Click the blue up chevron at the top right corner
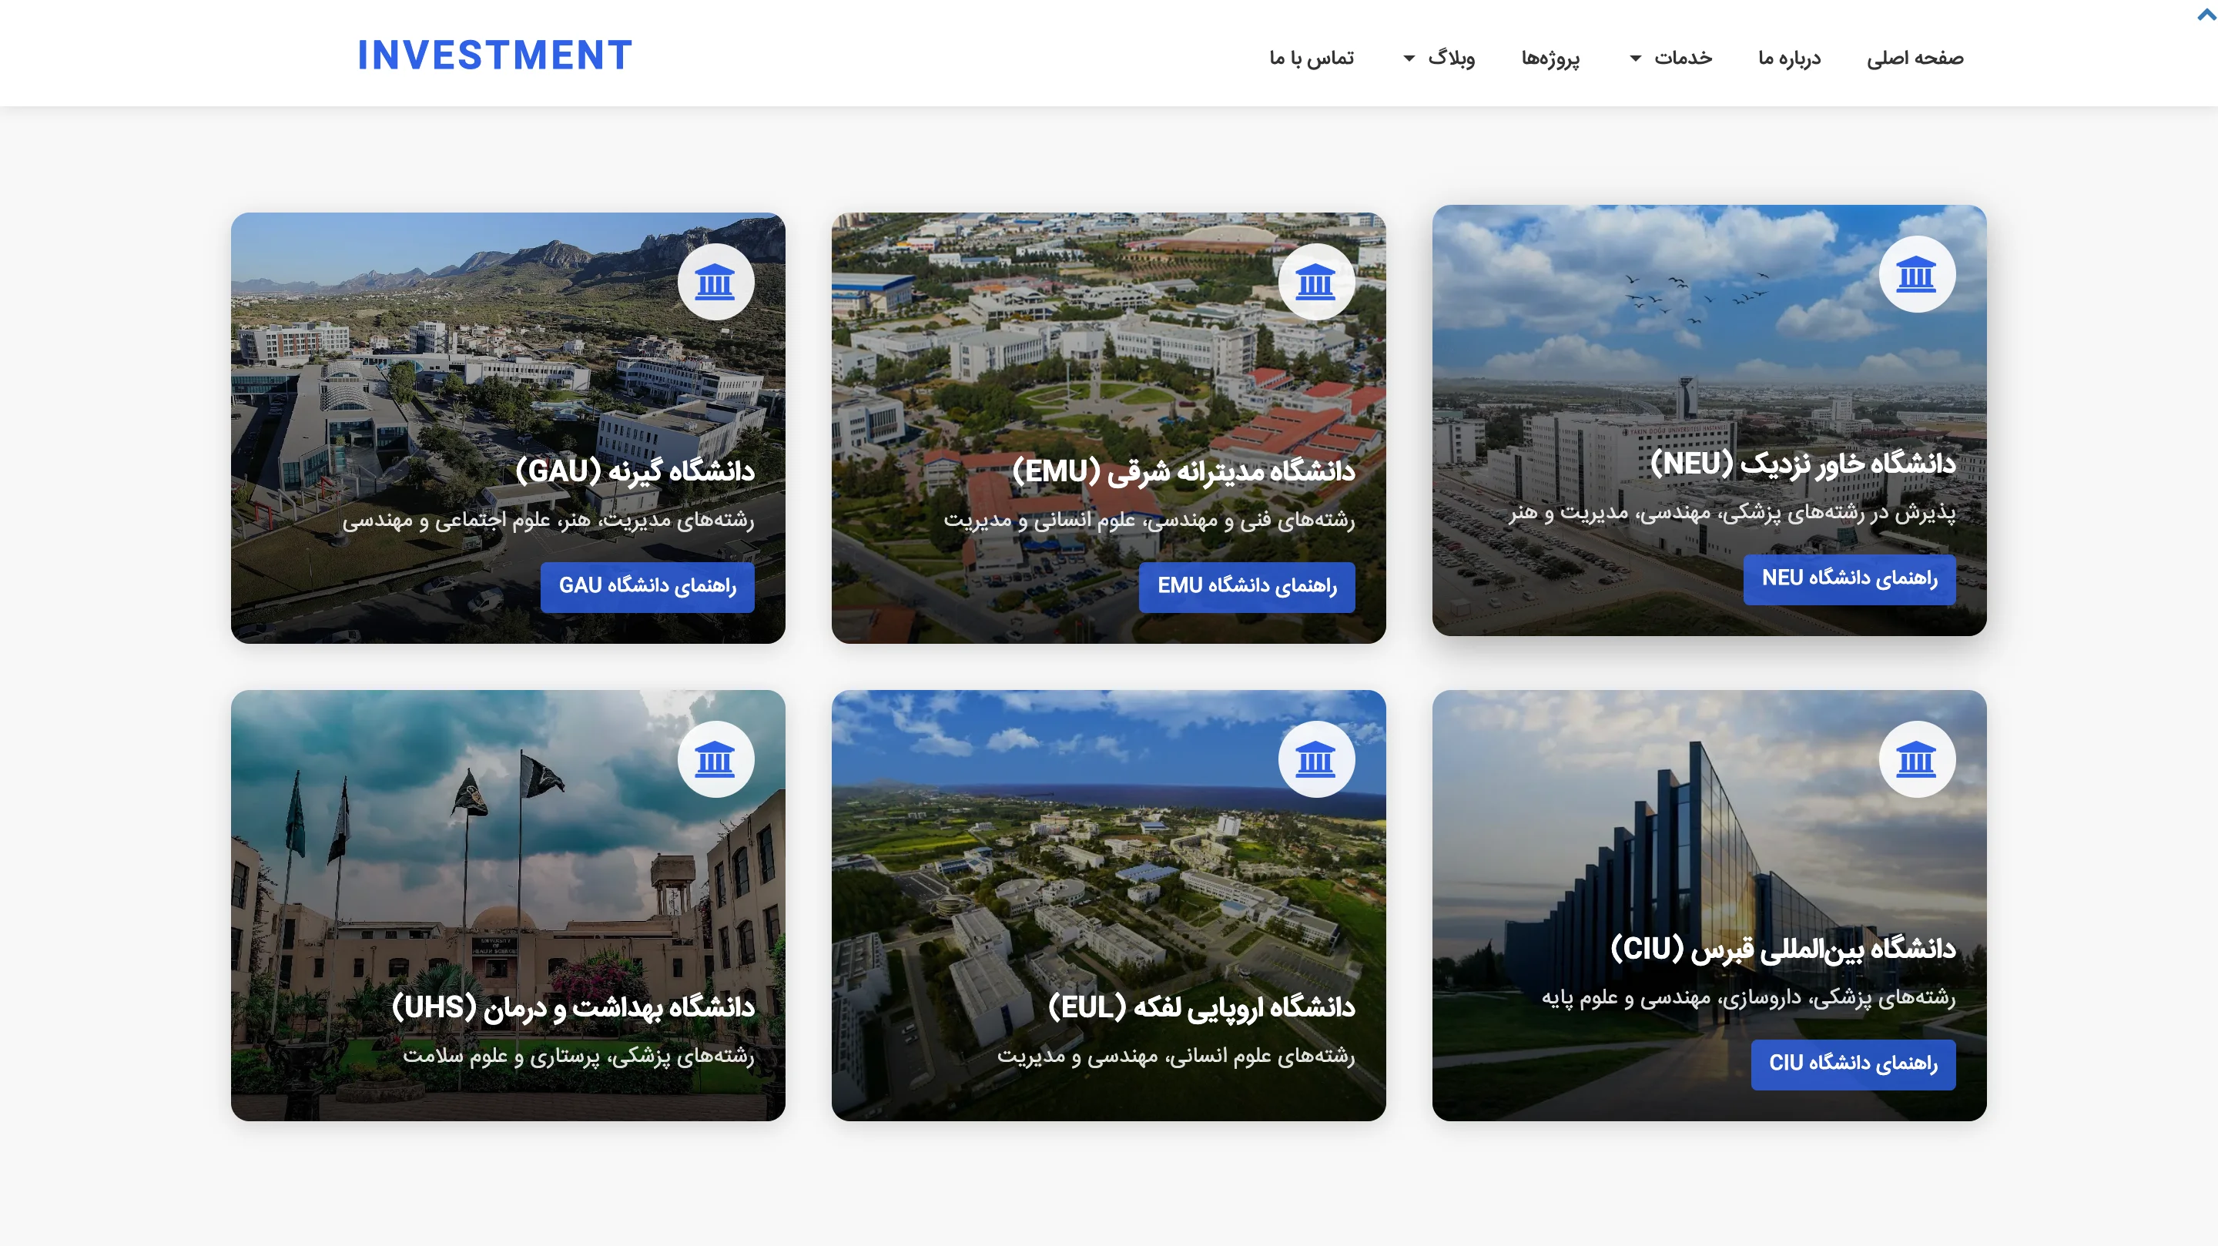The width and height of the screenshot is (2218, 1246). coord(2206,15)
